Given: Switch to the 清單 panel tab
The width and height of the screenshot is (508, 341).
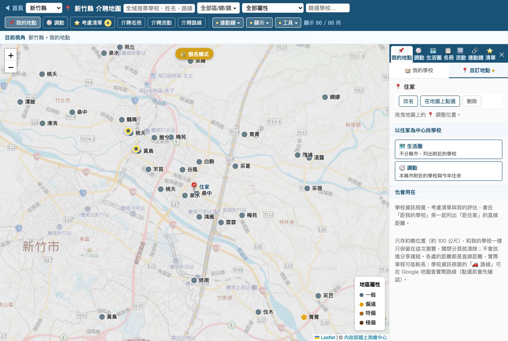Looking at the screenshot, I should [490, 54].
